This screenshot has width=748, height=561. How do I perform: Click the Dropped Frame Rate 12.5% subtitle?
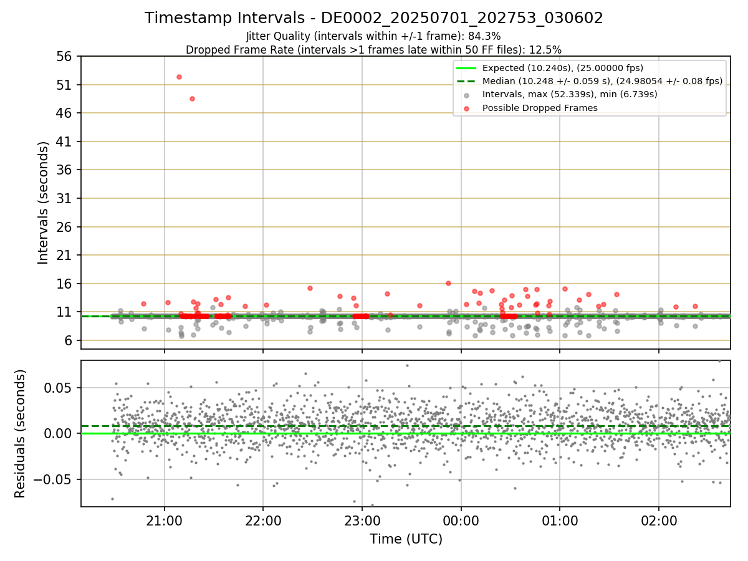374,50
